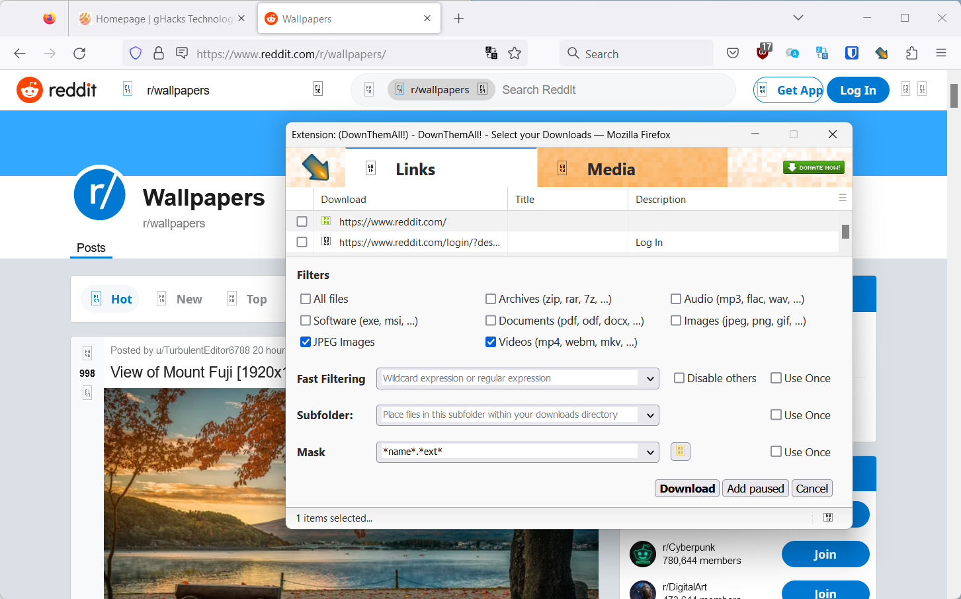
Task: Open the Subfolder dropdown
Action: (x=651, y=415)
